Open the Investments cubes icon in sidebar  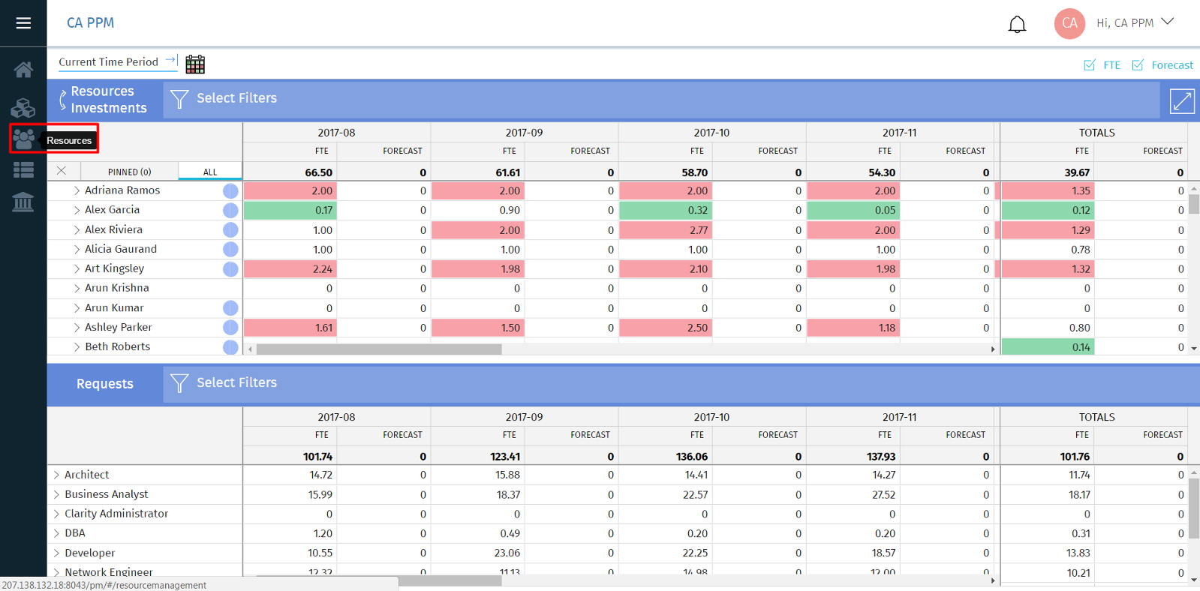[23, 108]
